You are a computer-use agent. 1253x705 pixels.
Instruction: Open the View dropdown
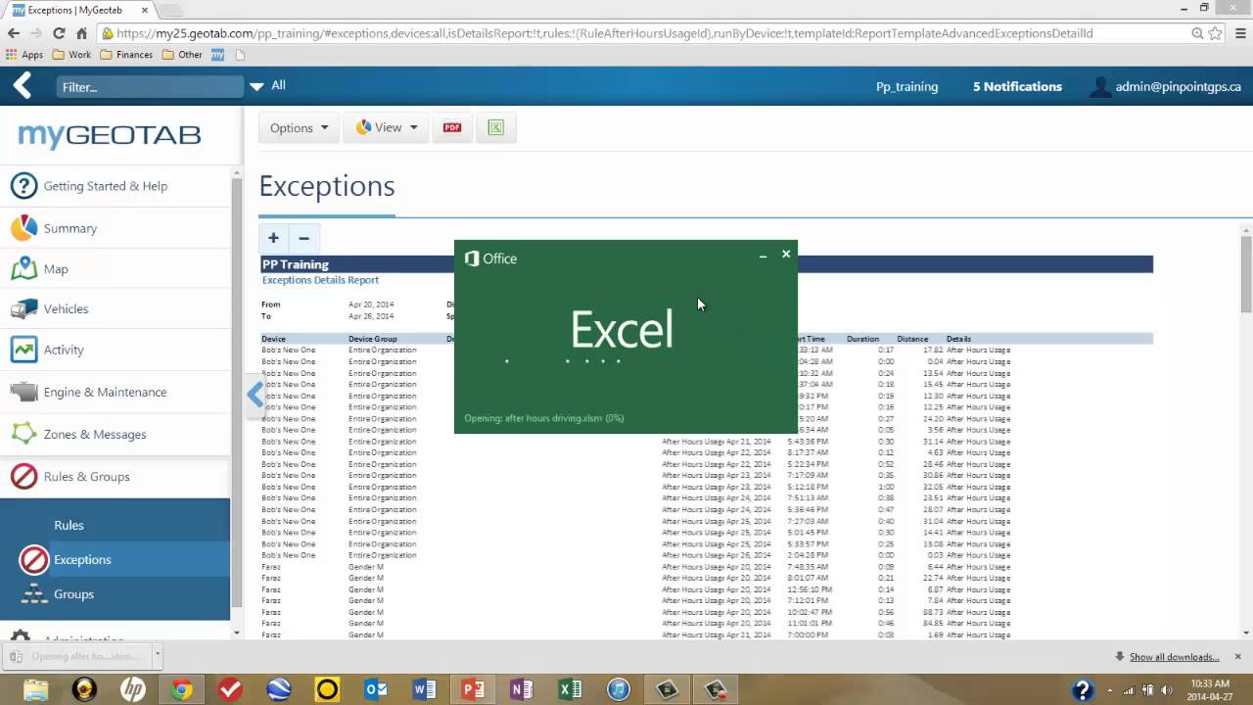point(387,127)
